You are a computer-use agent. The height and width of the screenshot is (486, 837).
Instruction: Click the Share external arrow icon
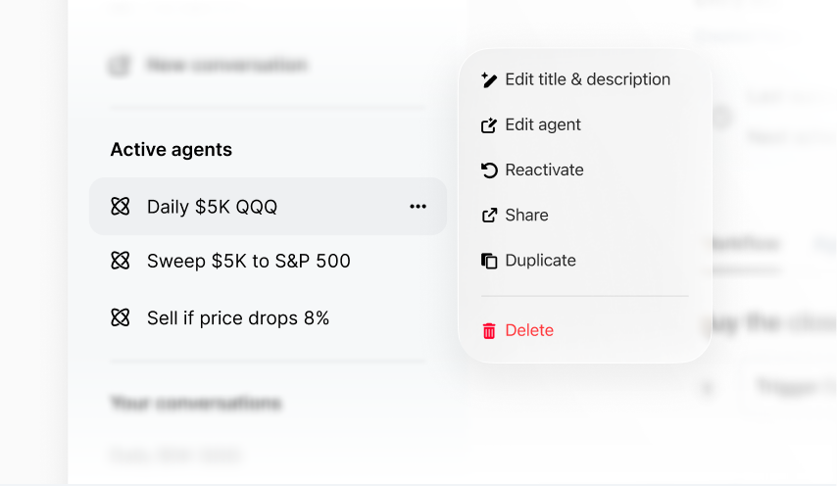(x=489, y=216)
